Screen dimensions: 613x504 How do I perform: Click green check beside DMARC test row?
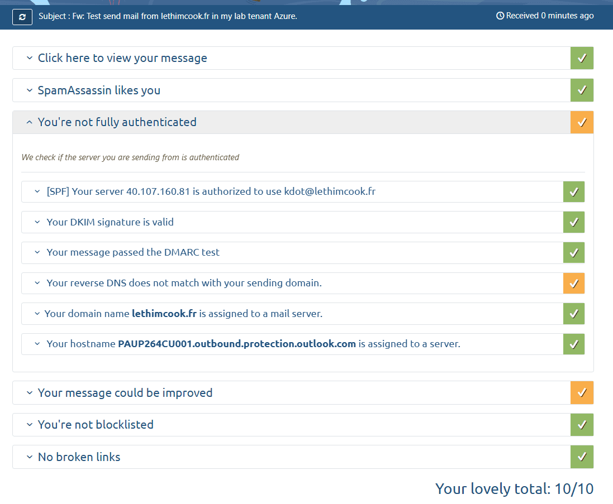tap(573, 253)
